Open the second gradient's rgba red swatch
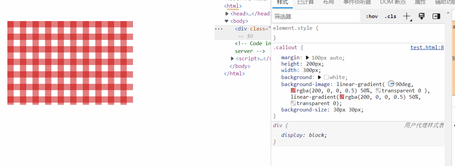The width and height of the screenshot is (455, 166). click(x=342, y=97)
